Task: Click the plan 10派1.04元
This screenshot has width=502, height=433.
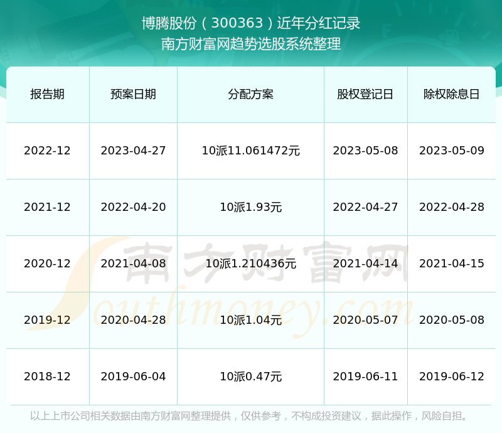Action: tap(250, 319)
